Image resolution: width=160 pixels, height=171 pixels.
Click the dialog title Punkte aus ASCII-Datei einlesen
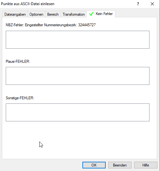[28, 4]
